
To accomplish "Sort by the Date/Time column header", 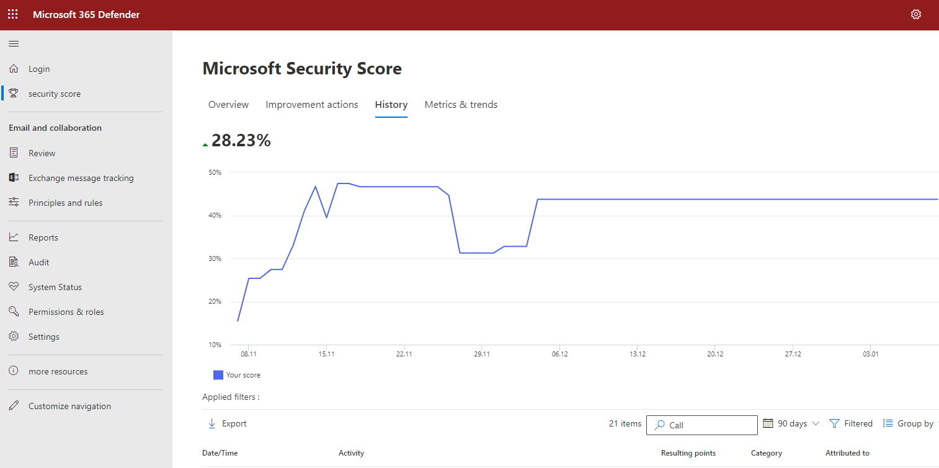I will (x=220, y=453).
